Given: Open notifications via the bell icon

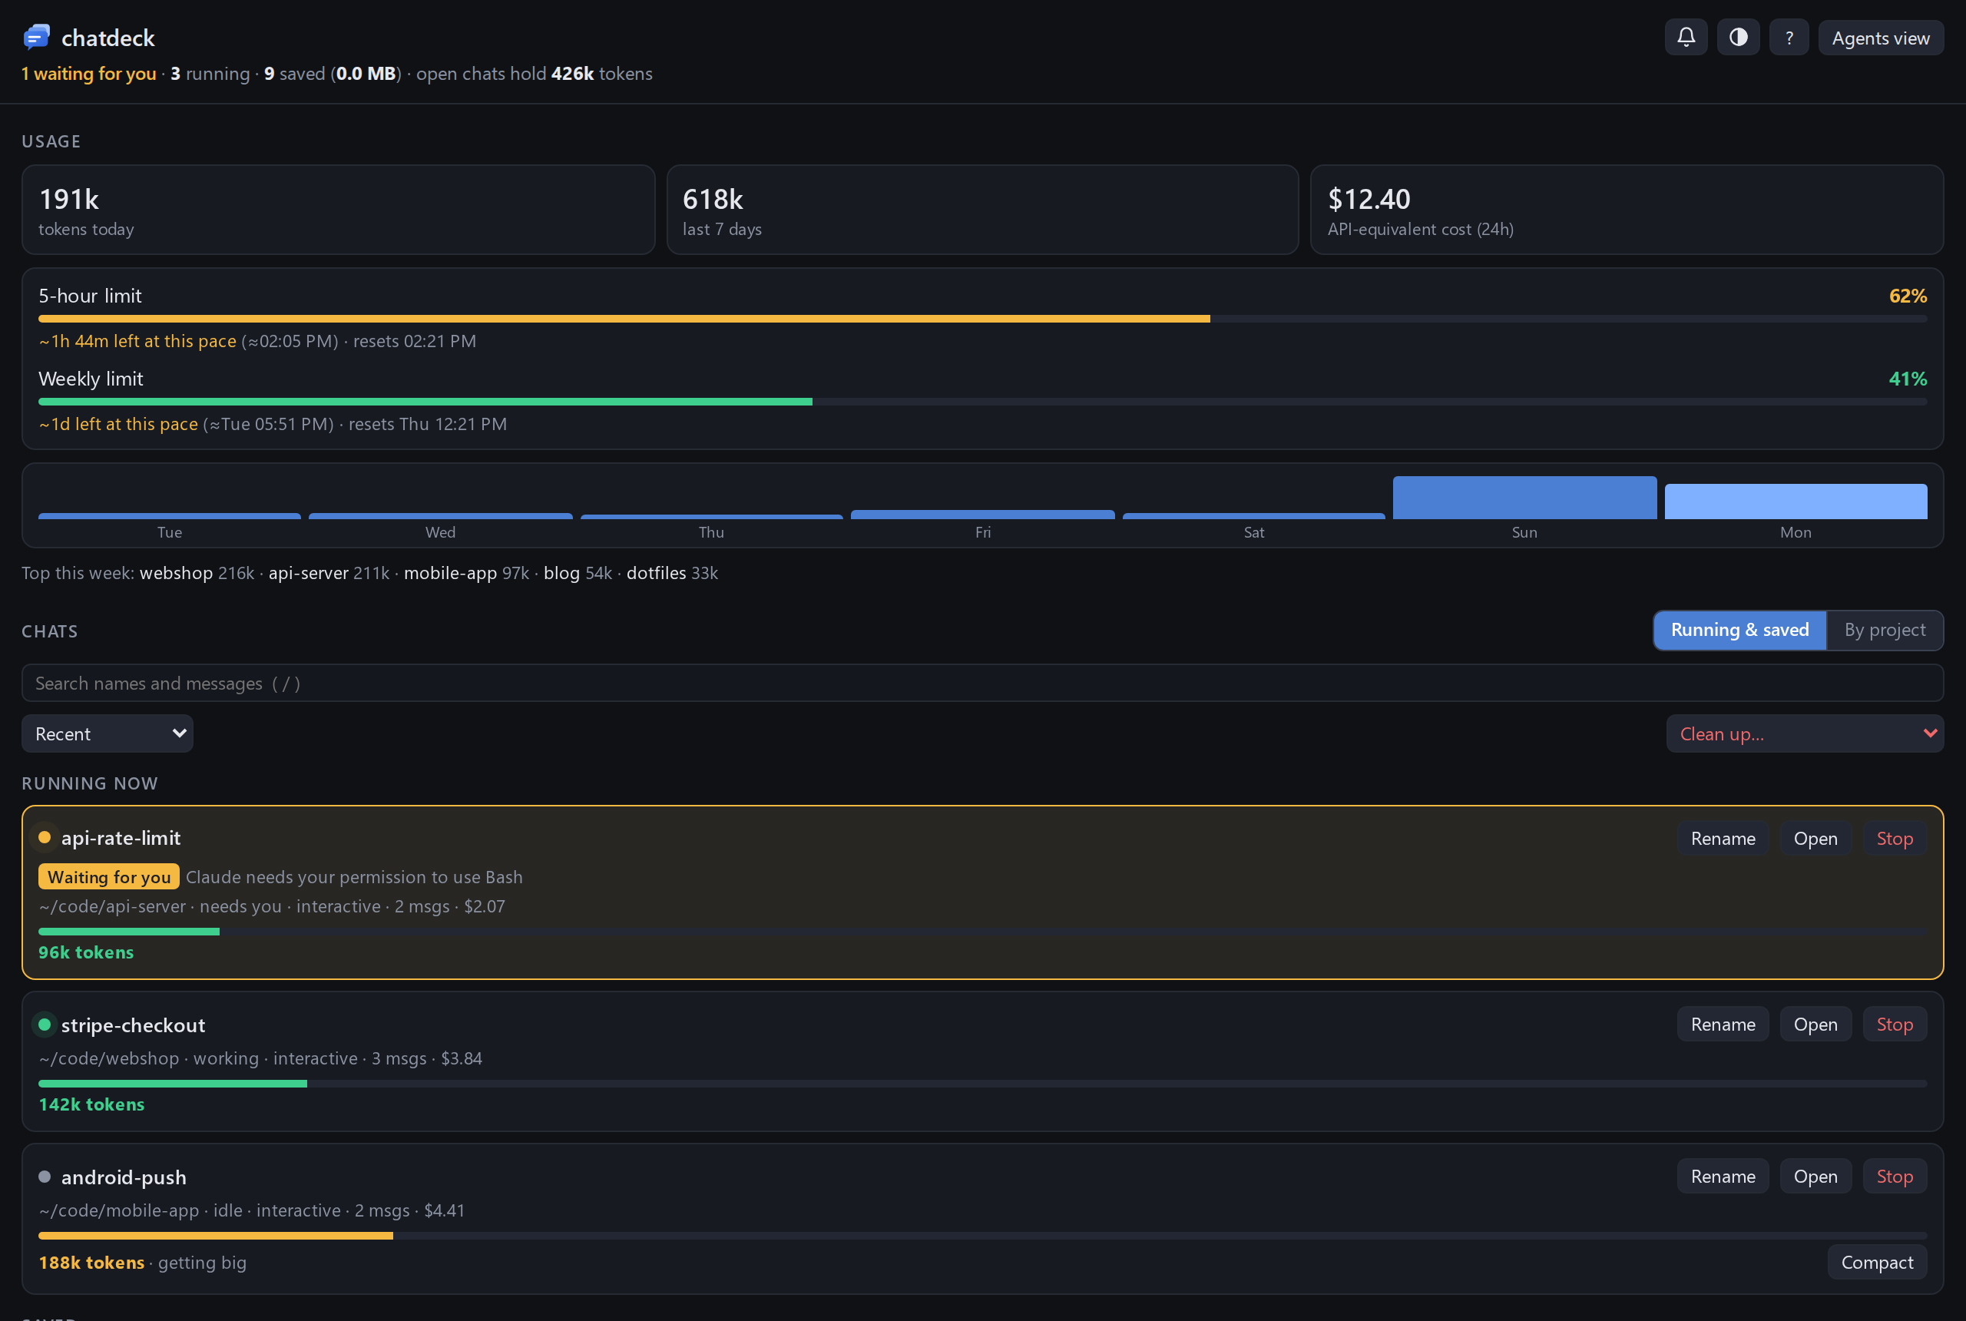Looking at the screenshot, I should (1686, 37).
